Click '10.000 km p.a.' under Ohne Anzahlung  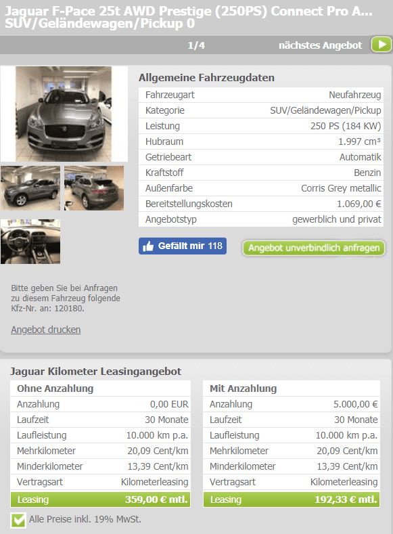(x=157, y=436)
